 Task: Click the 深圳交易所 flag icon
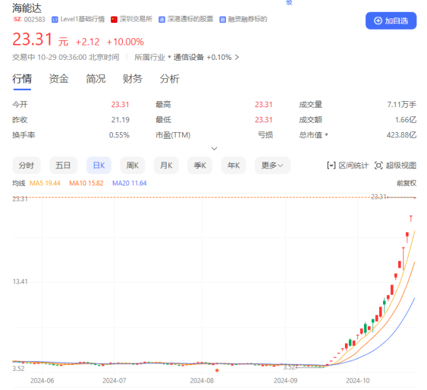pyautogui.click(x=114, y=19)
